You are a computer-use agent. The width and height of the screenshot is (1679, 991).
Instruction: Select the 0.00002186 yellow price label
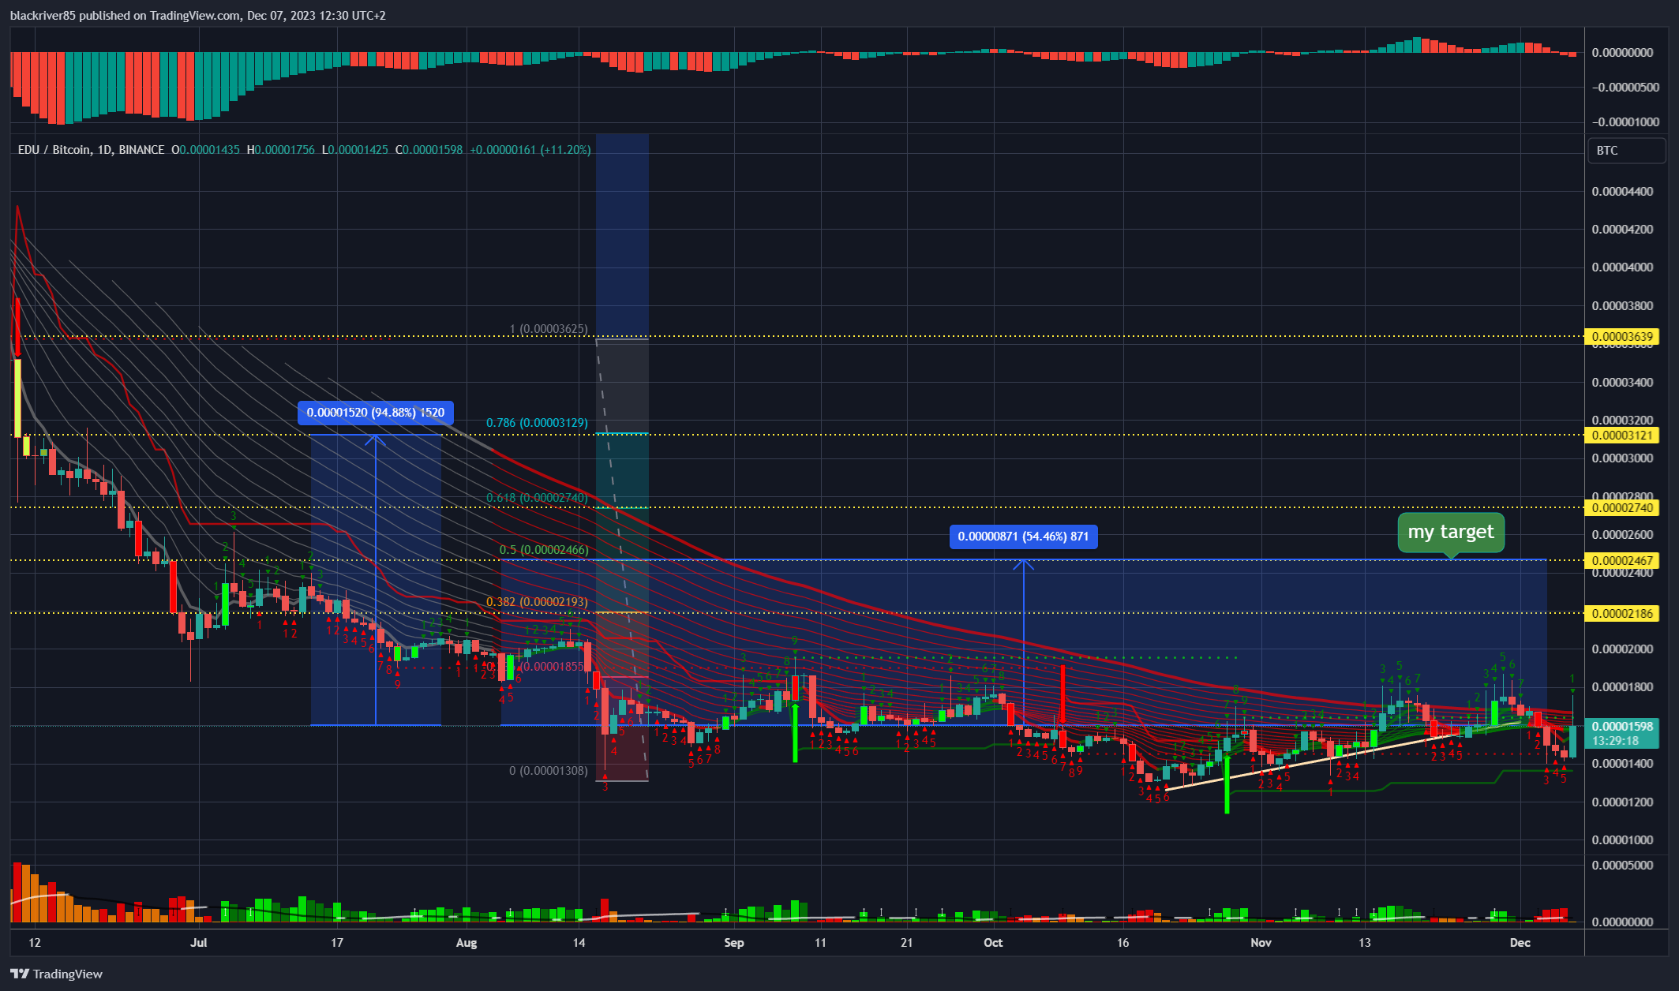click(1622, 614)
